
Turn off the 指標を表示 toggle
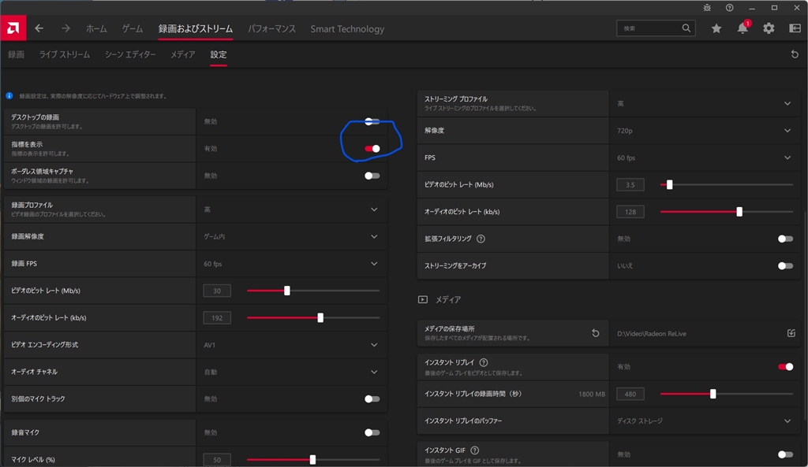pos(372,148)
